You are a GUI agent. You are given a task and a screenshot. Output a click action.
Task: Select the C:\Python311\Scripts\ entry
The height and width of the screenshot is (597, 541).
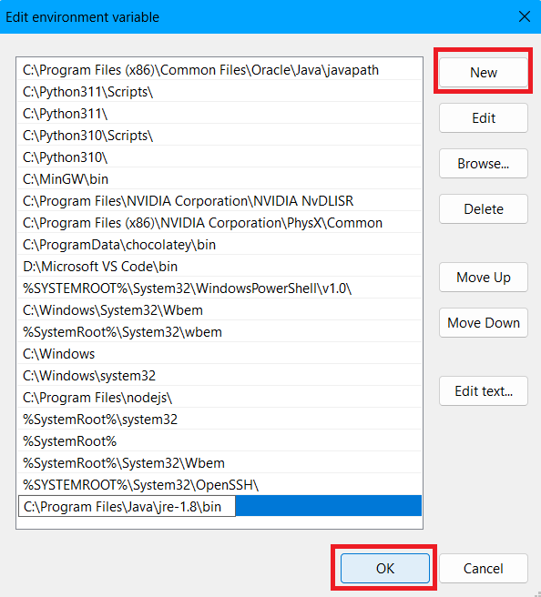[219, 92]
